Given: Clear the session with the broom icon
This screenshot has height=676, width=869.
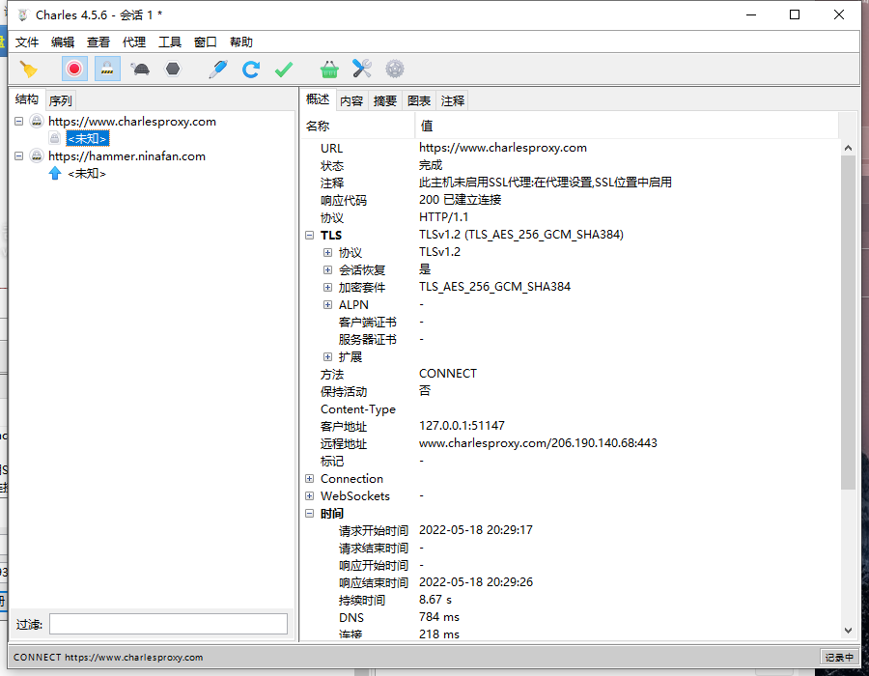Looking at the screenshot, I should 28,70.
